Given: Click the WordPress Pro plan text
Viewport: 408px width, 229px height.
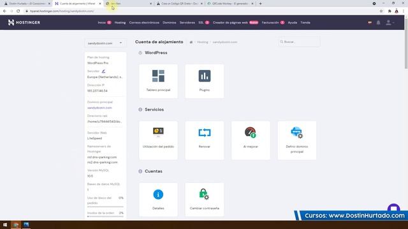Looking at the screenshot, I should 98,63.
